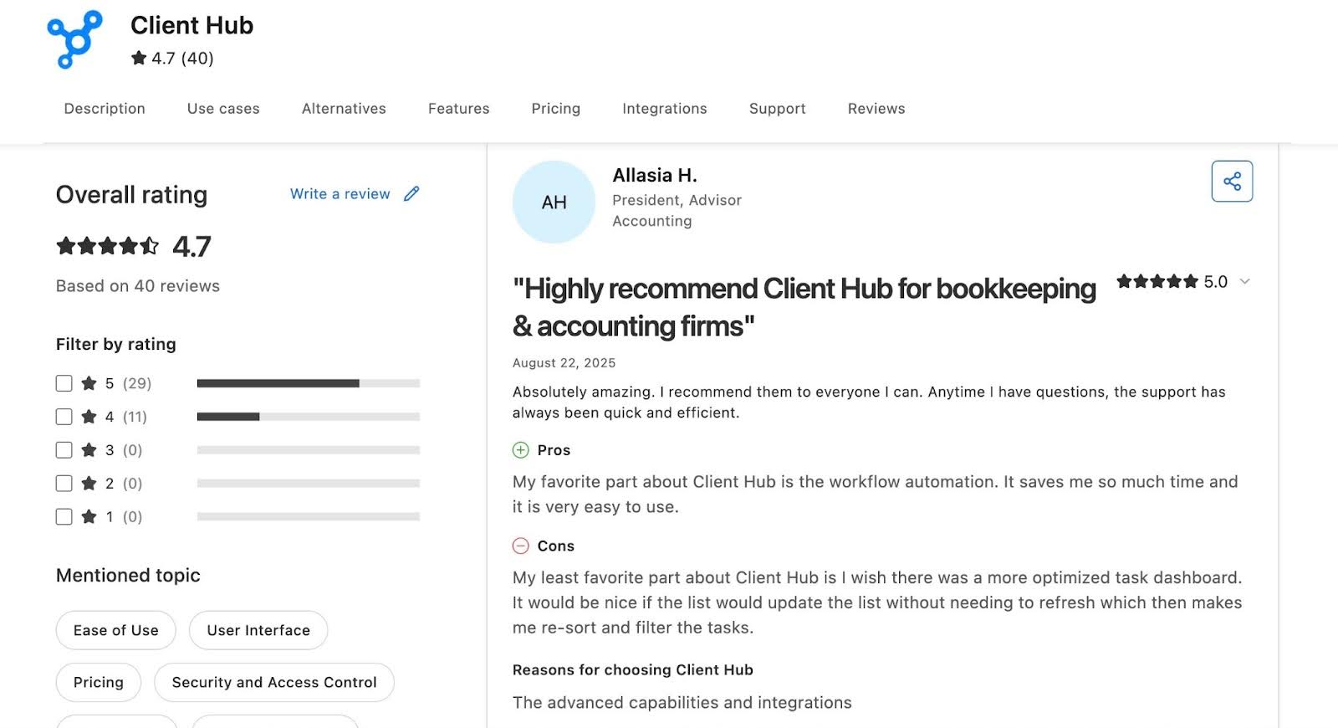
Task: Open the Reviews section in the navigation
Action: point(876,108)
